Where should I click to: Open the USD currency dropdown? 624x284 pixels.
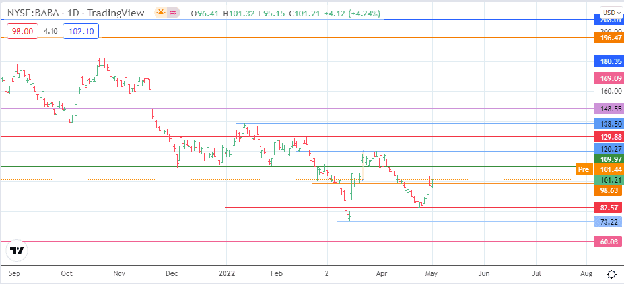click(x=612, y=13)
